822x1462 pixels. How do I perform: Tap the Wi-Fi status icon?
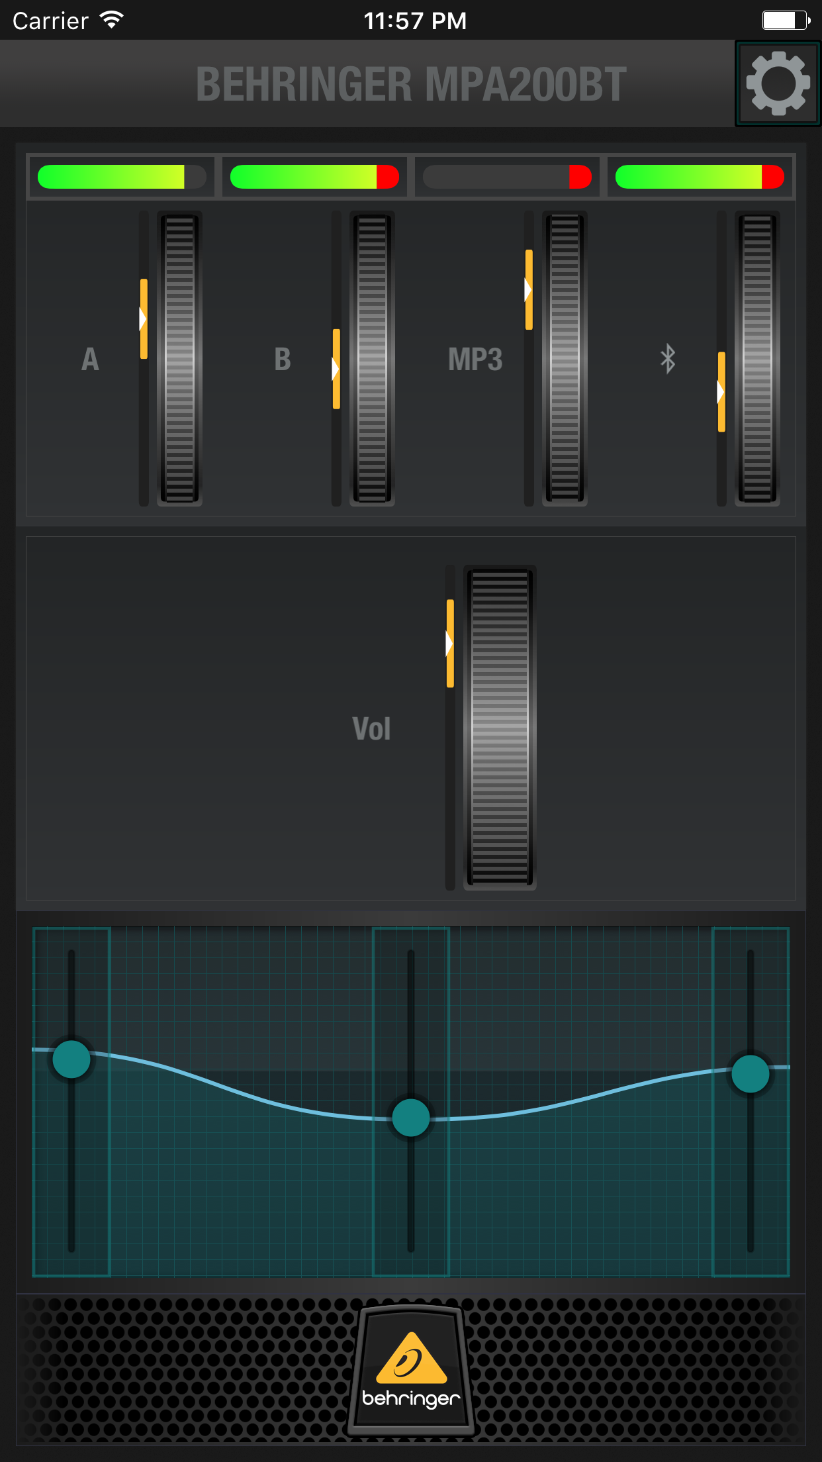112,20
